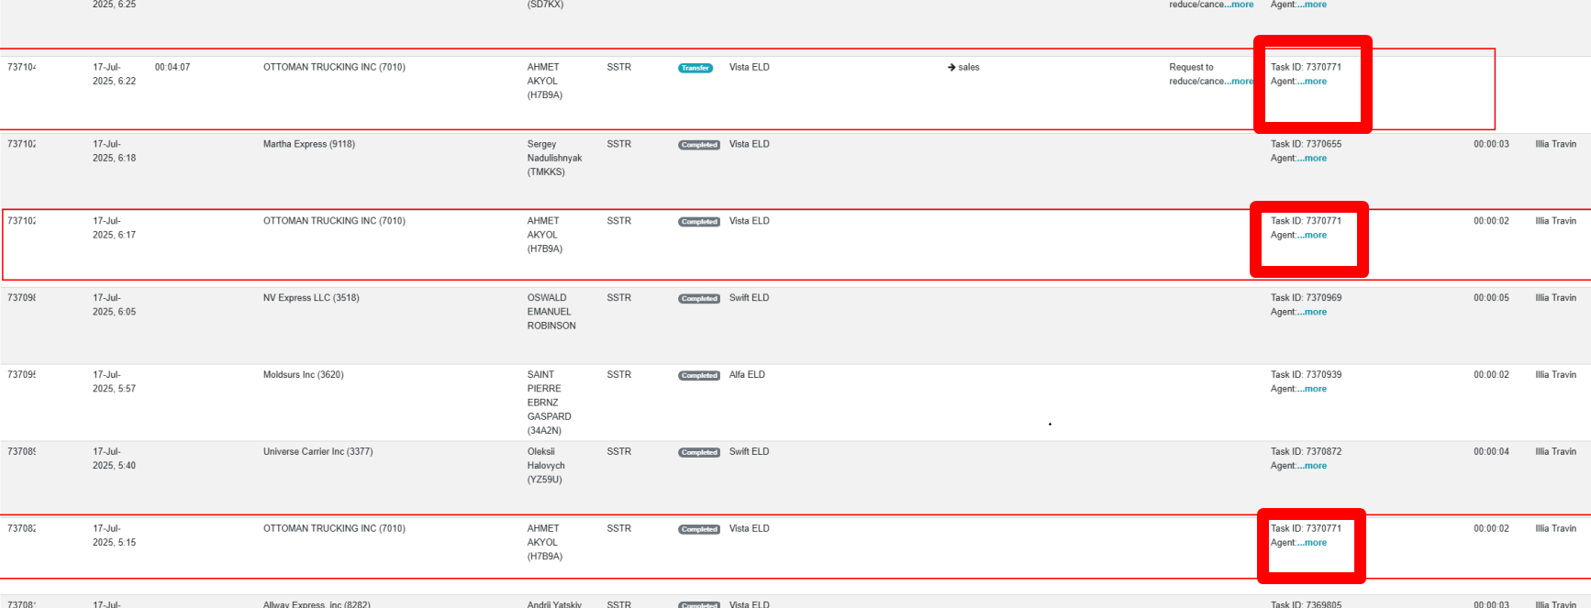Click Moldsurs Inc (3620) company name
The height and width of the screenshot is (608, 1591).
(304, 375)
